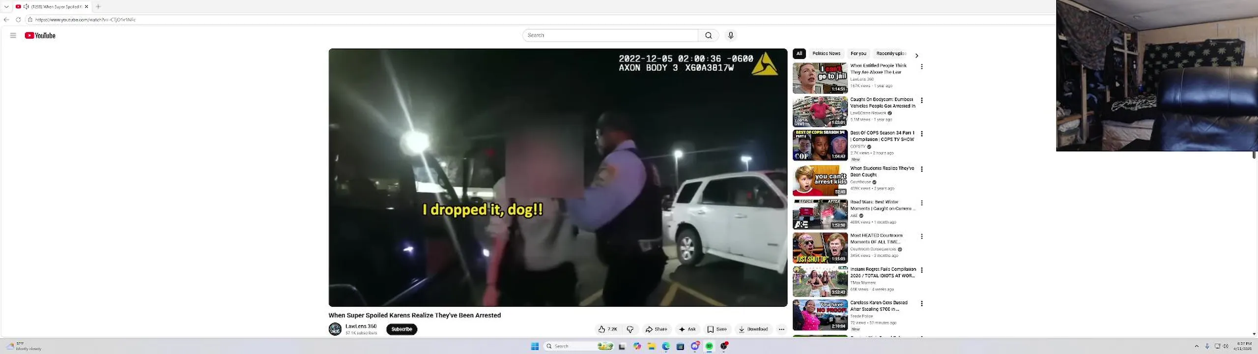1258x354 pixels.
Task: Click the Windows taskbar Search box
Action: click(x=578, y=346)
